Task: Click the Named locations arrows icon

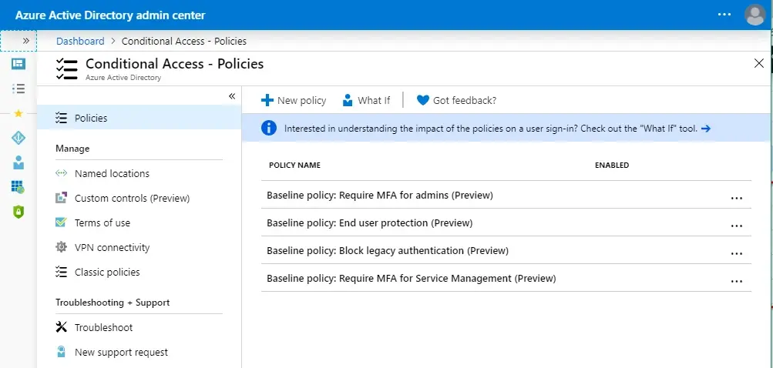Action: pyautogui.click(x=61, y=173)
